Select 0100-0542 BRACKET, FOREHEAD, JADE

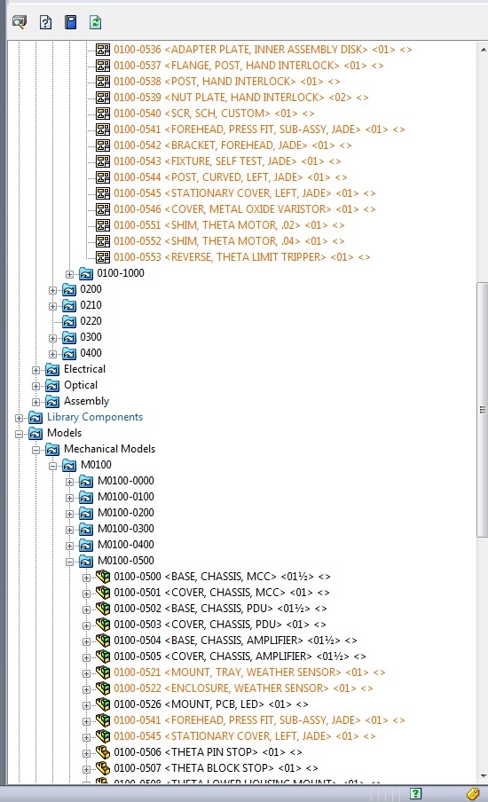click(x=232, y=145)
